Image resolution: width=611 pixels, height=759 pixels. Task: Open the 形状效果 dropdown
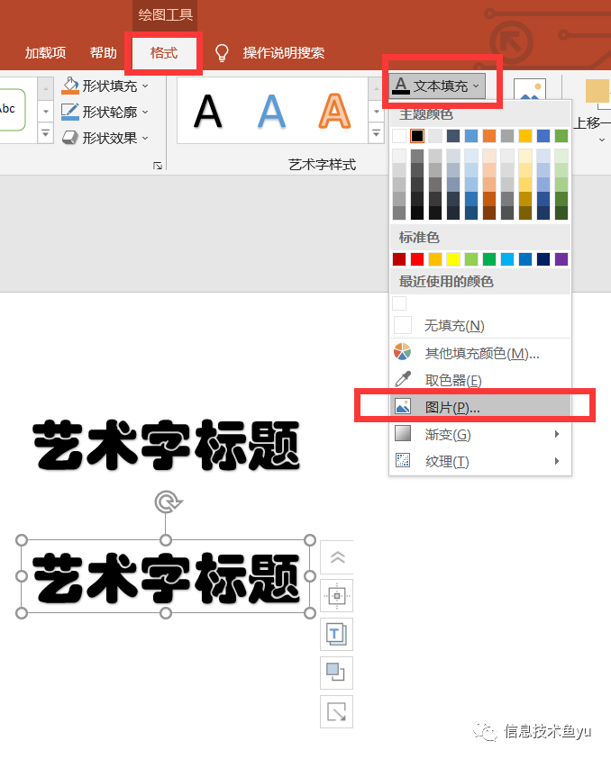pyautogui.click(x=105, y=138)
